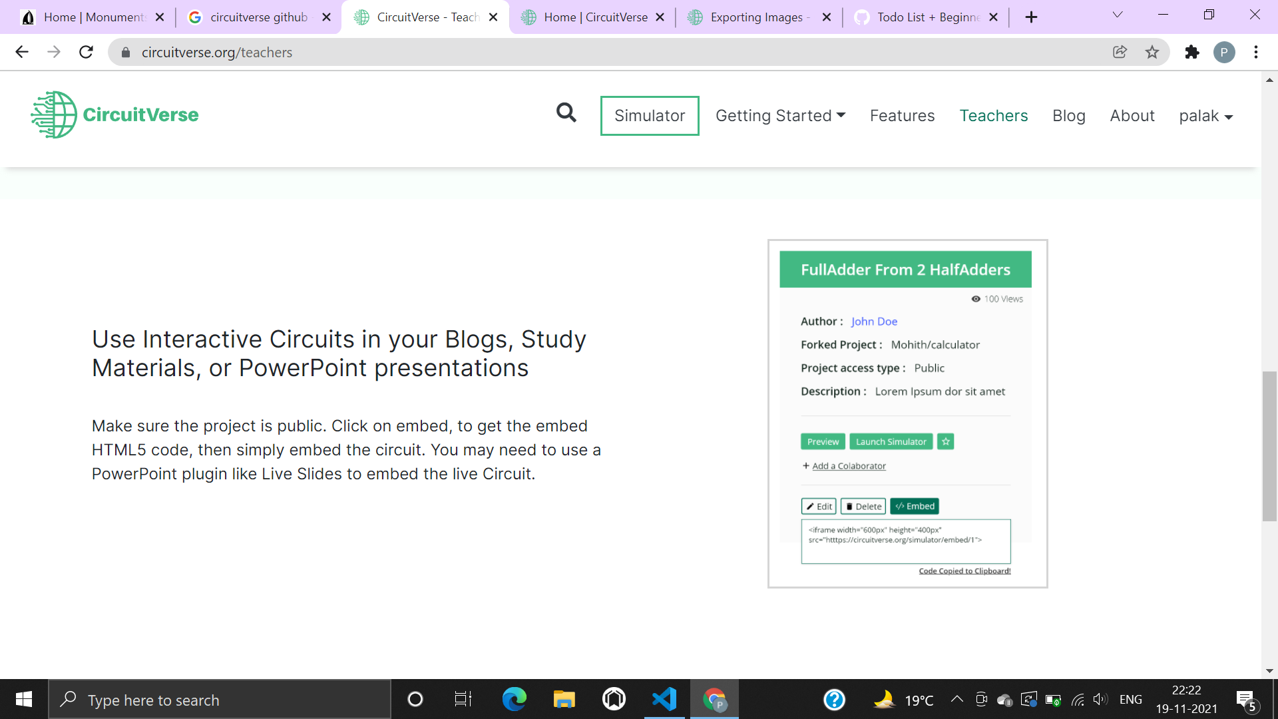Select the Blog menu item
Viewport: 1278px width, 719px height.
[x=1068, y=115]
